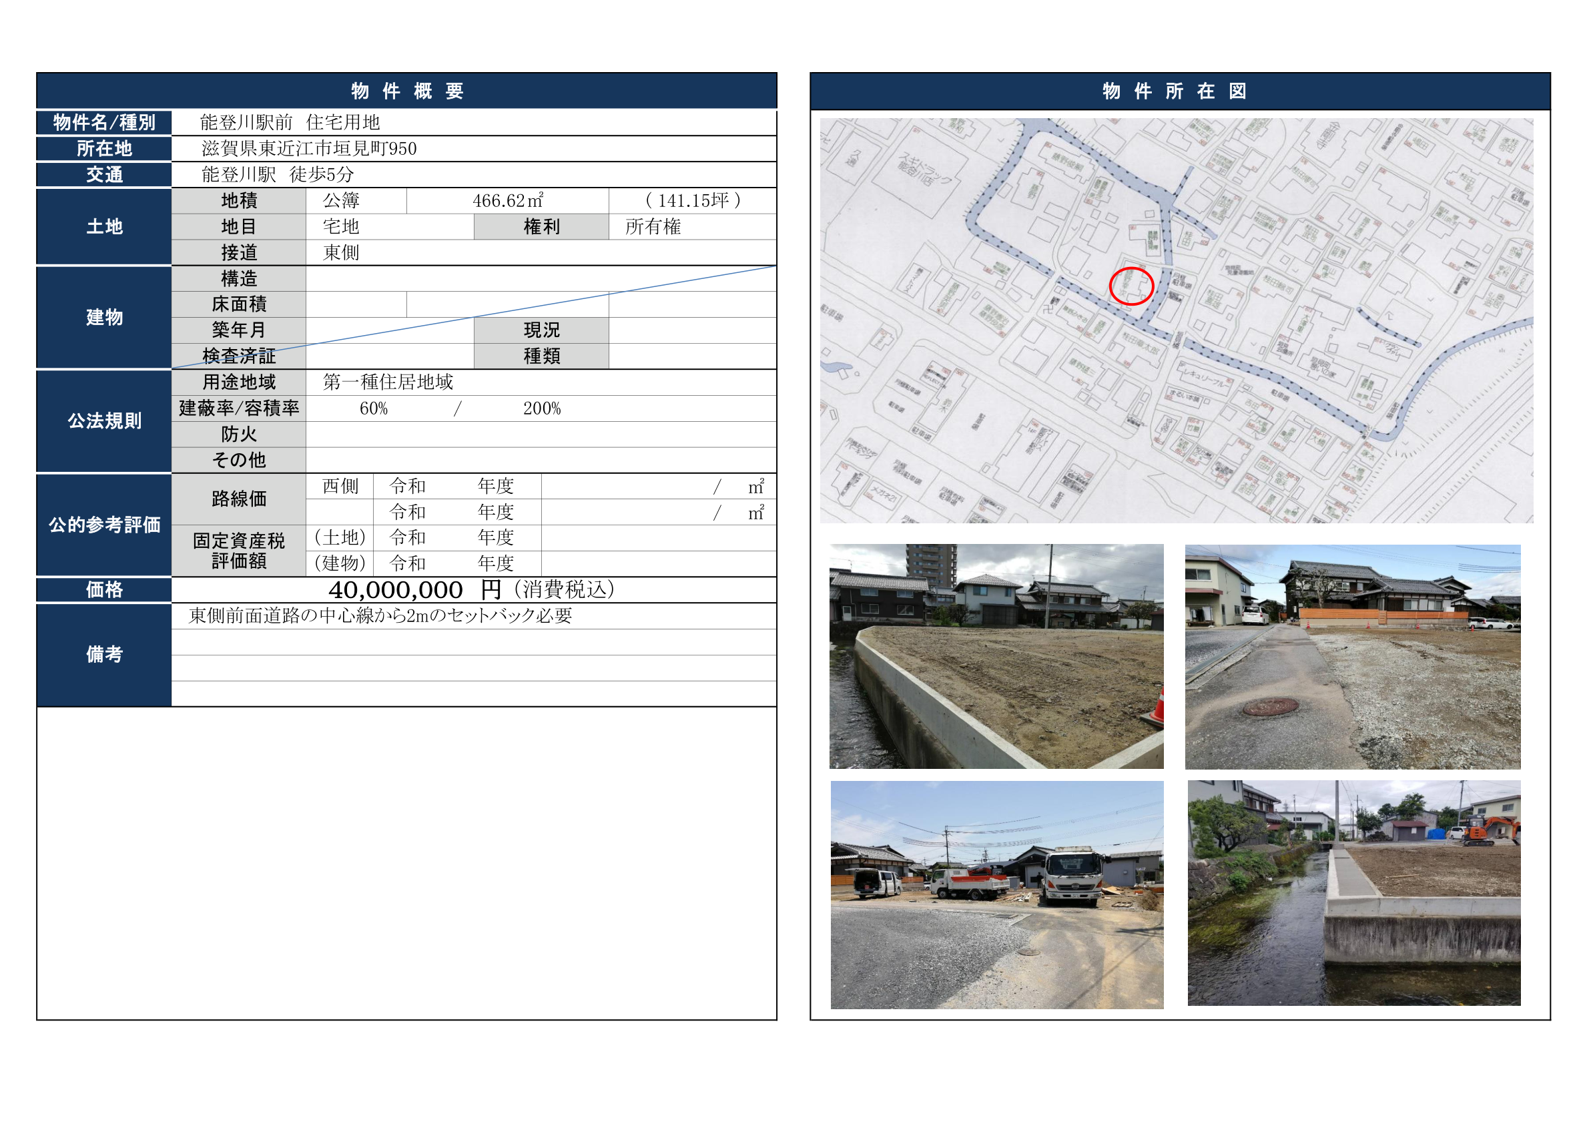This screenshot has width=1589, height=1124.
Task: Click the 物件概要 header bar
Action: point(406,91)
